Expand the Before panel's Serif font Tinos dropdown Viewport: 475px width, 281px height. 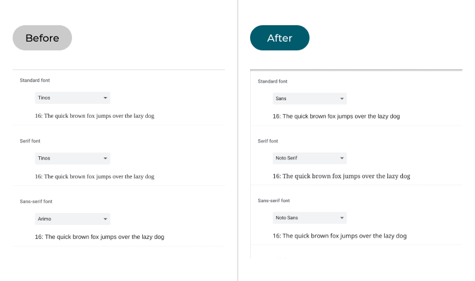pyautogui.click(x=73, y=158)
